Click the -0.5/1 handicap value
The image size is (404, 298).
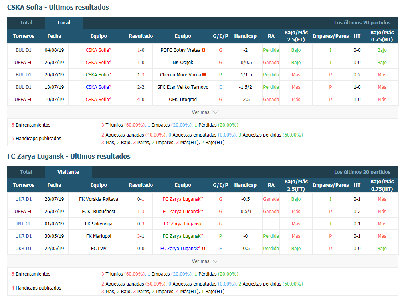click(245, 212)
